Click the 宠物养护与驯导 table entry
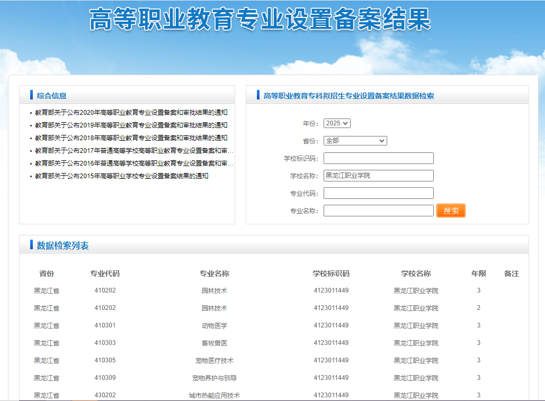The image size is (545, 401). pos(215,378)
